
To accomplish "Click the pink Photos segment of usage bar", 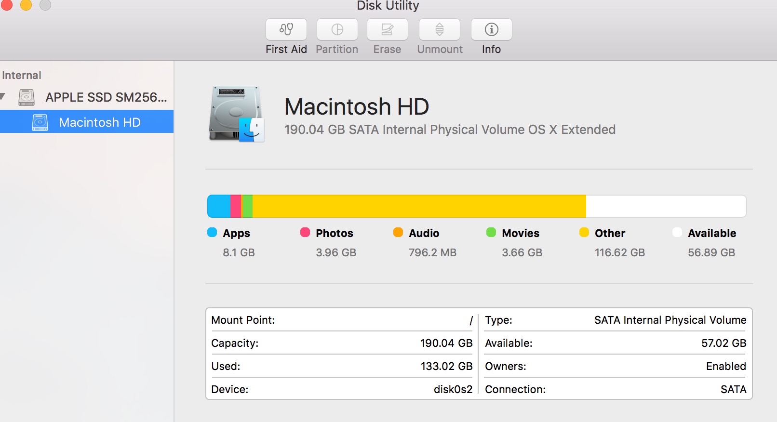I will coord(236,206).
